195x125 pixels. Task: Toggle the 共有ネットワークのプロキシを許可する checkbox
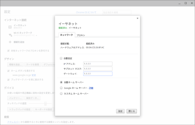coord(9,51)
